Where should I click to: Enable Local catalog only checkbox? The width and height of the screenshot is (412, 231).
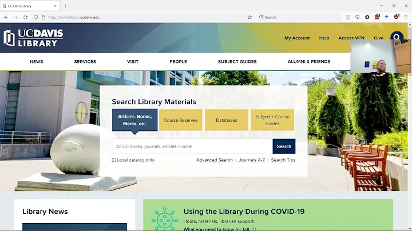(114, 160)
